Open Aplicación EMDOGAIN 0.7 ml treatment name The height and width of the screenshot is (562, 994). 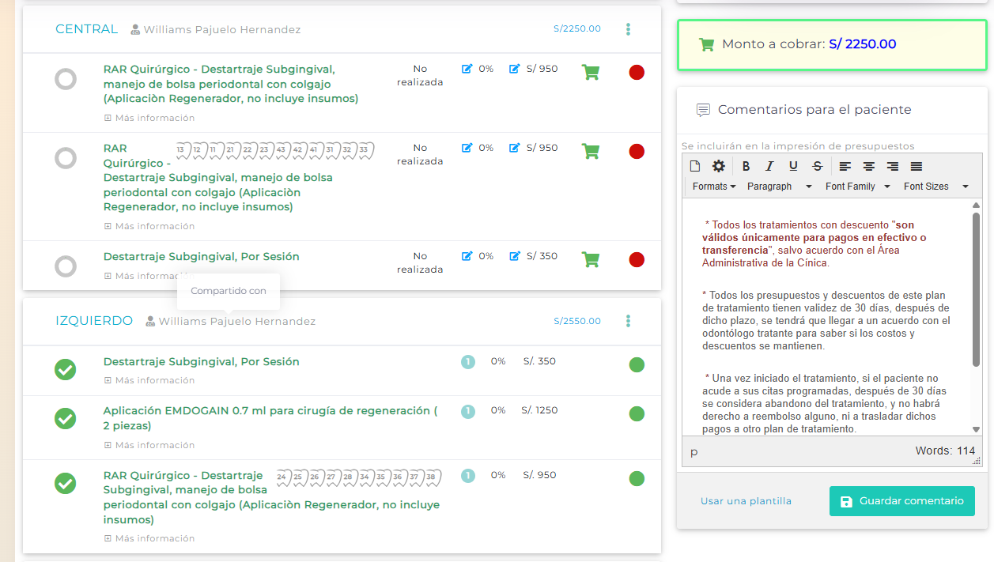coord(270,418)
